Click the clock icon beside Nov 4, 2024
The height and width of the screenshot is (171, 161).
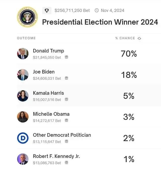pyautogui.click(x=97, y=11)
